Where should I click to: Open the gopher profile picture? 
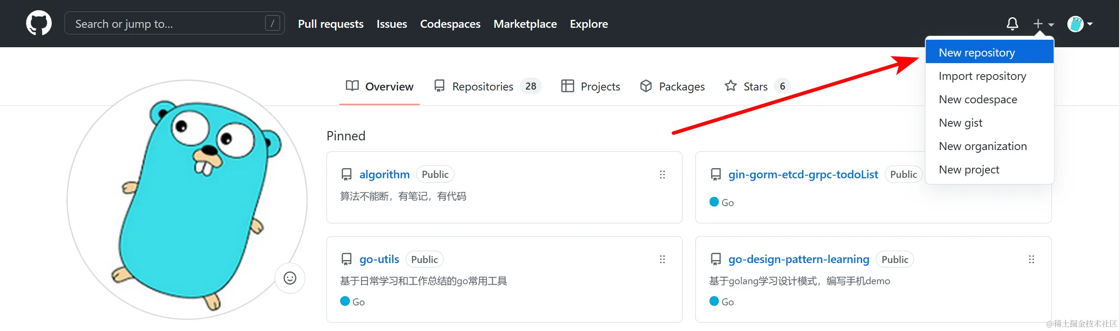(x=187, y=199)
